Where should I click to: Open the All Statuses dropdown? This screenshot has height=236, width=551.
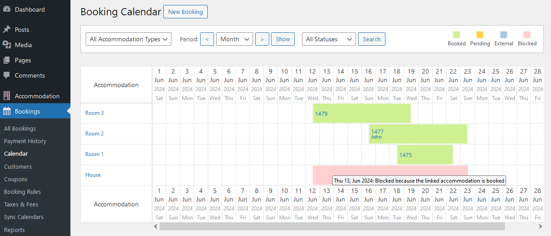329,39
